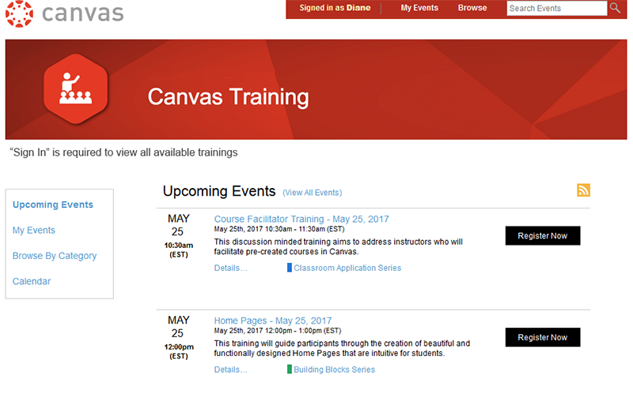The height and width of the screenshot is (394, 633).
Task: Register Now for Home Pages event
Action: 543,337
